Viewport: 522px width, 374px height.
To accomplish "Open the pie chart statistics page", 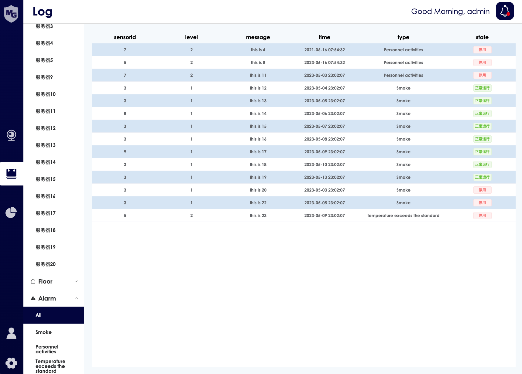I will point(11,212).
